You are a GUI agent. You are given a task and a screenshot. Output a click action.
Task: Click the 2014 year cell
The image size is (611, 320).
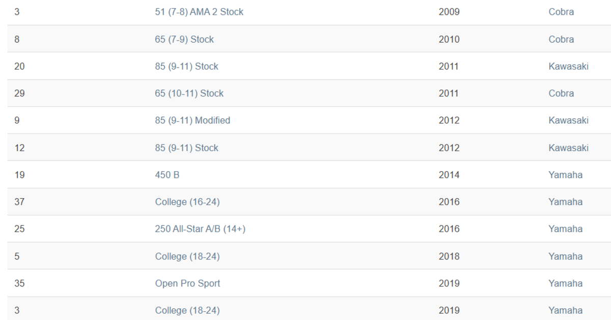pyautogui.click(x=449, y=175)
